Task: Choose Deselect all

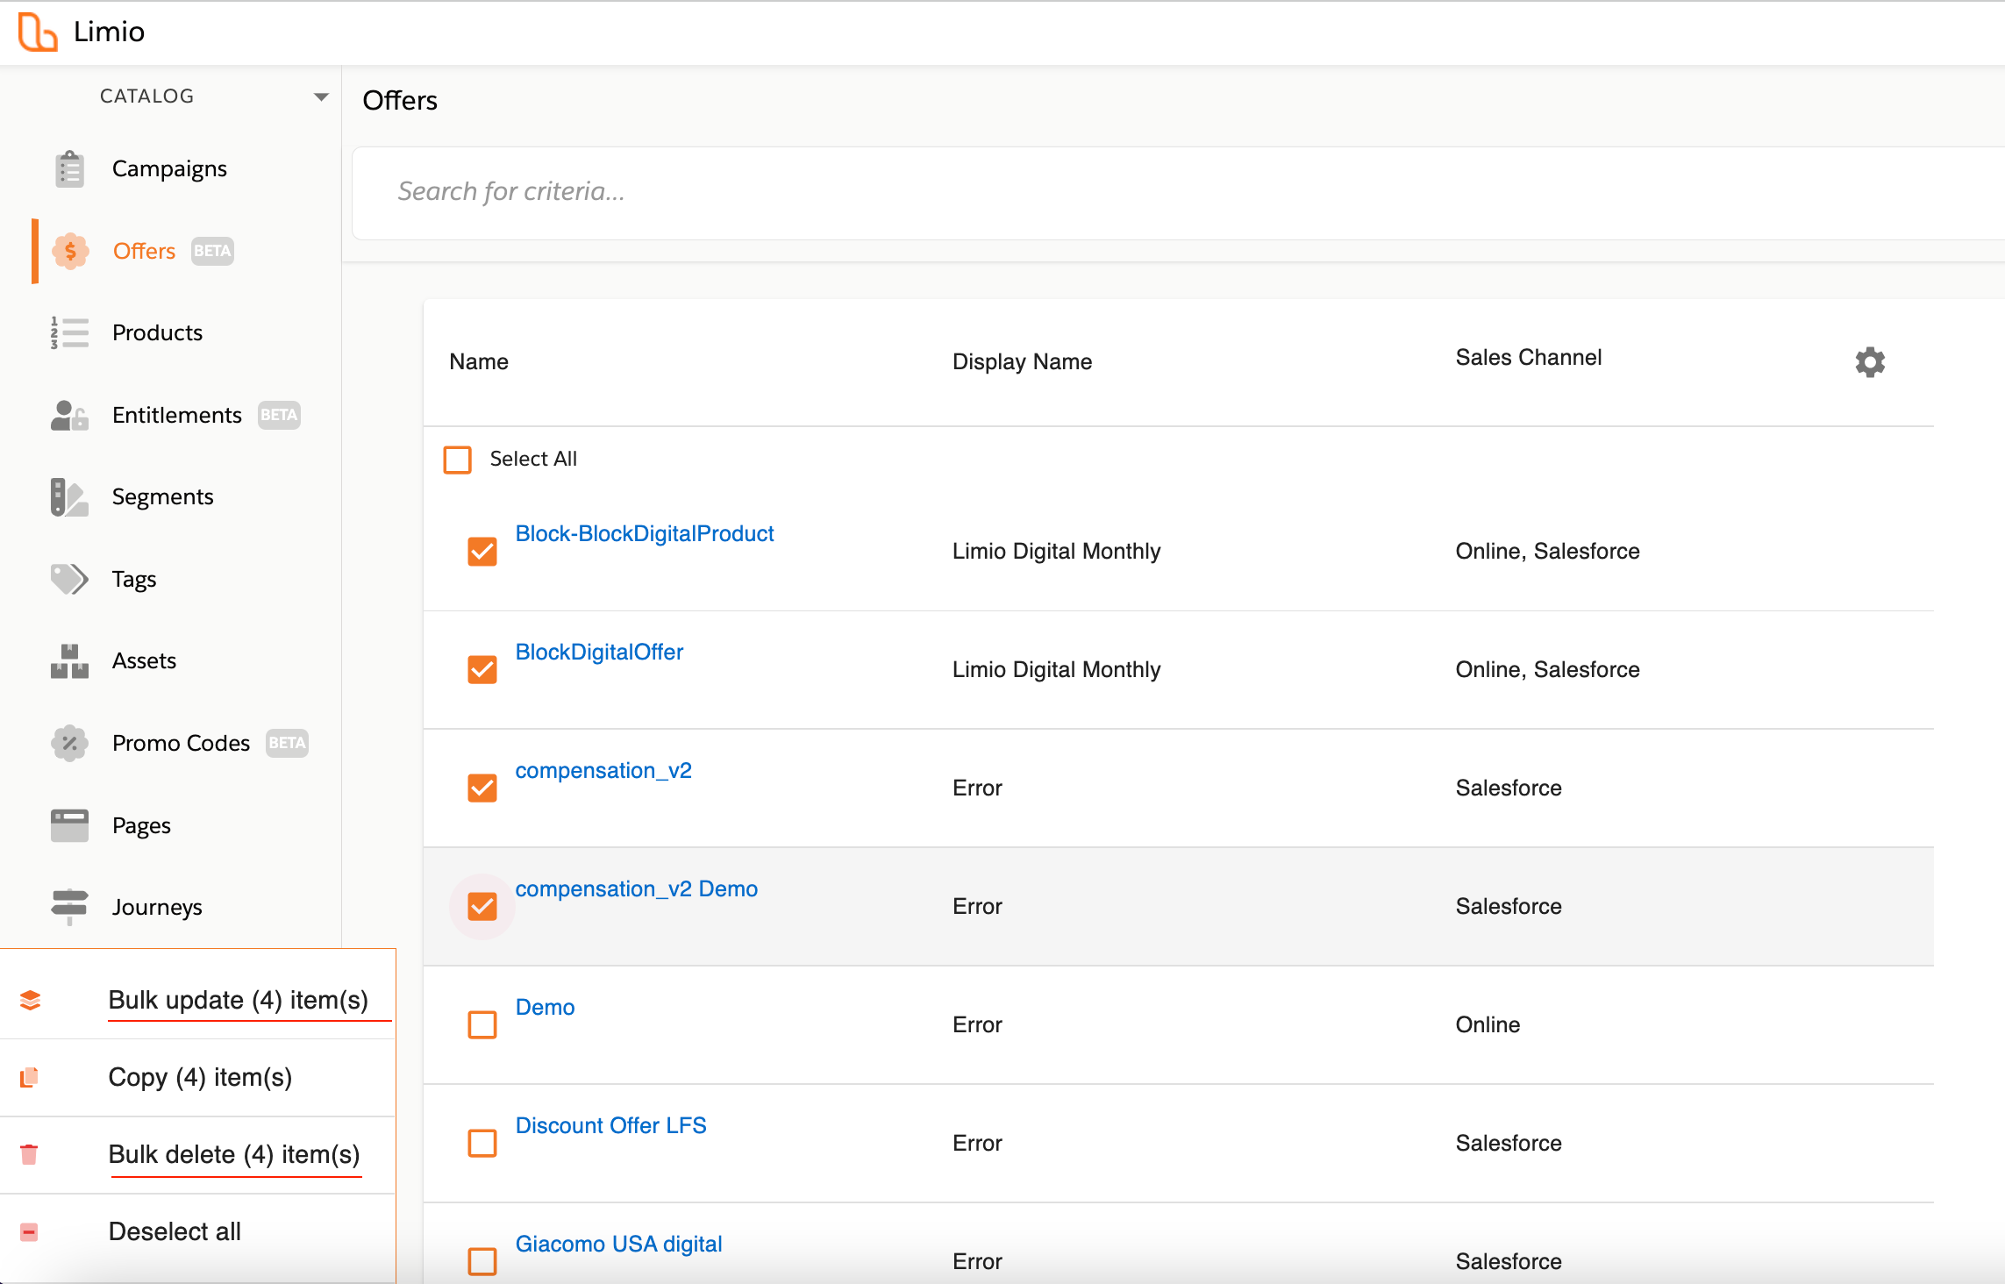Action: point(175,1232)
